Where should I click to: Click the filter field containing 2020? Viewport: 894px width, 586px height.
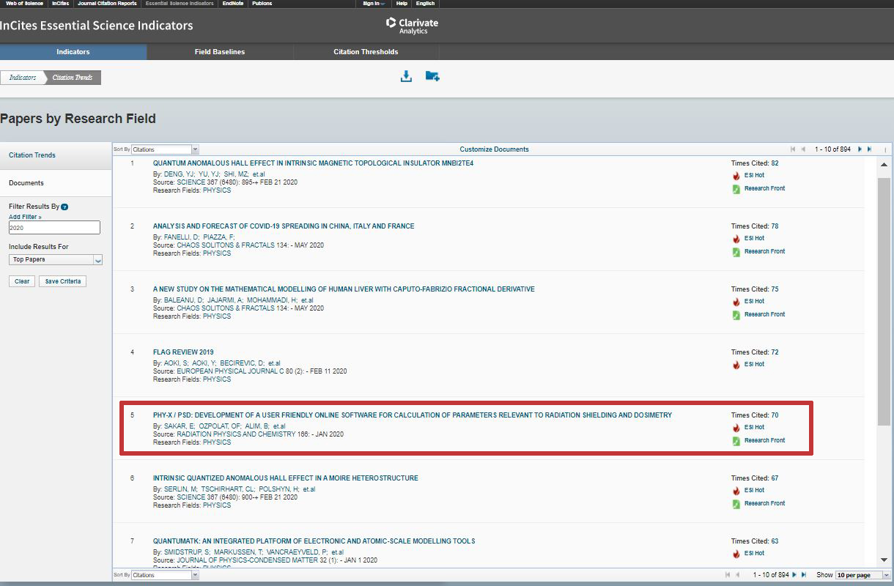(54, 228)
